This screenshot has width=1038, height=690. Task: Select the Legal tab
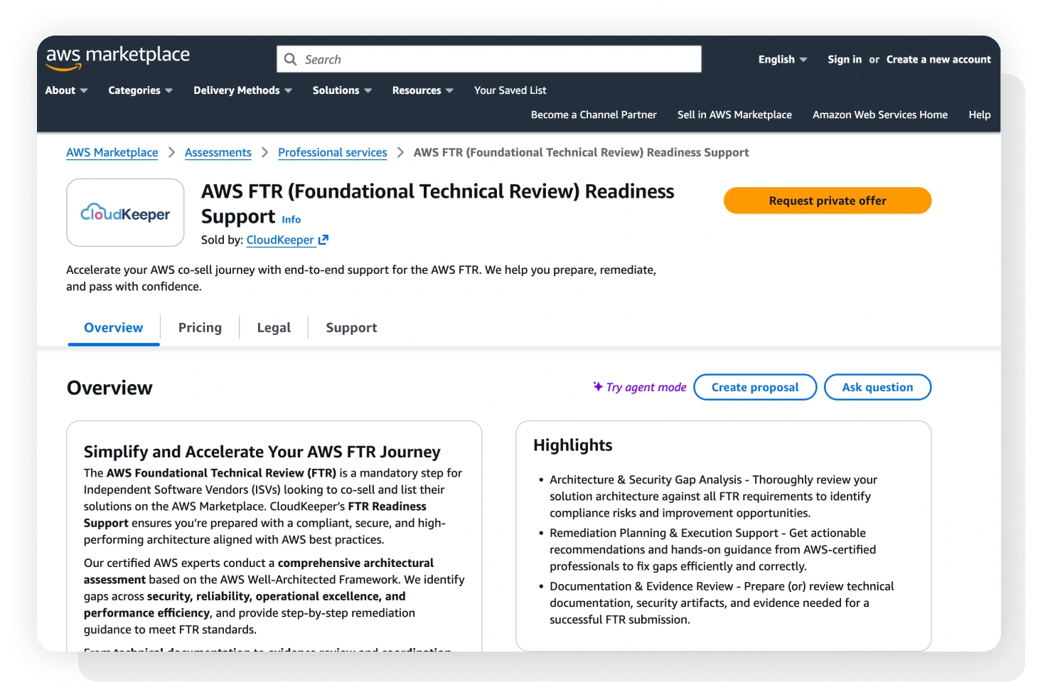point(274,327)
